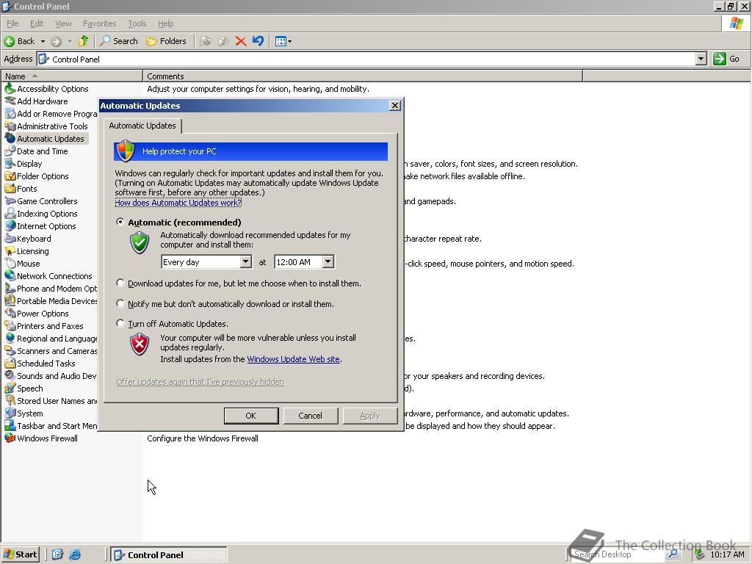Cancel the Automatic Updates dialog

pyautogui.click(x=311, y=416)
